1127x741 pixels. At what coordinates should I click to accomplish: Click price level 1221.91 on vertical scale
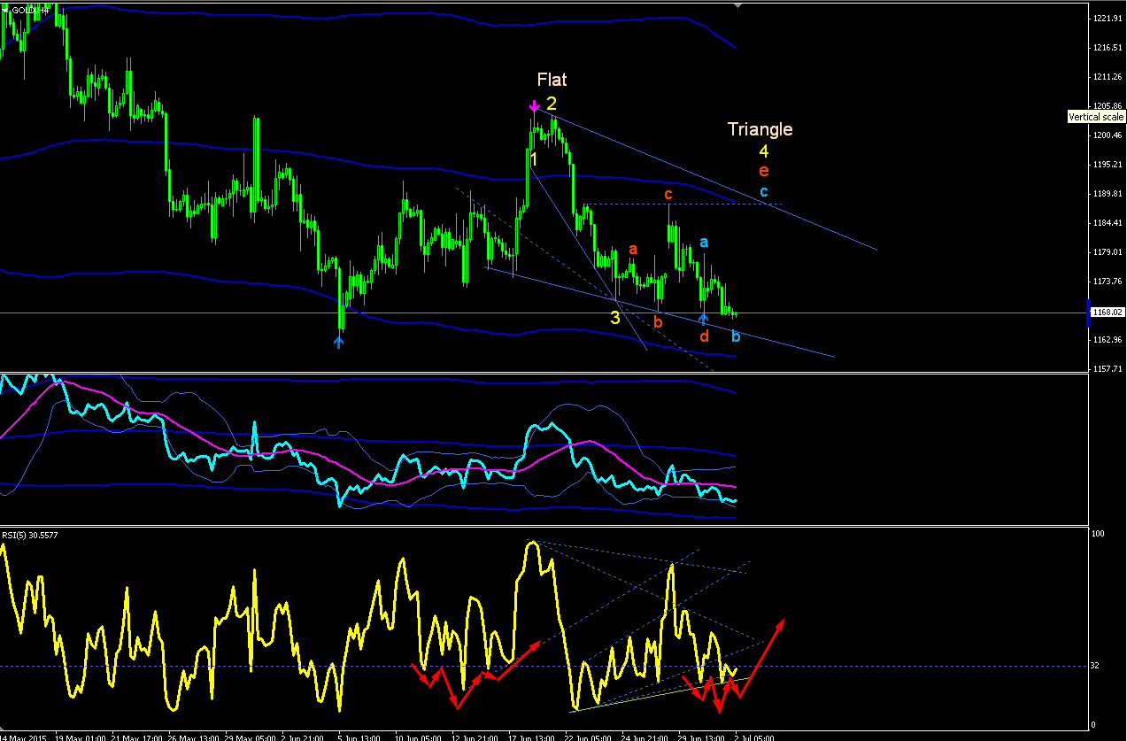point(1108,18)
